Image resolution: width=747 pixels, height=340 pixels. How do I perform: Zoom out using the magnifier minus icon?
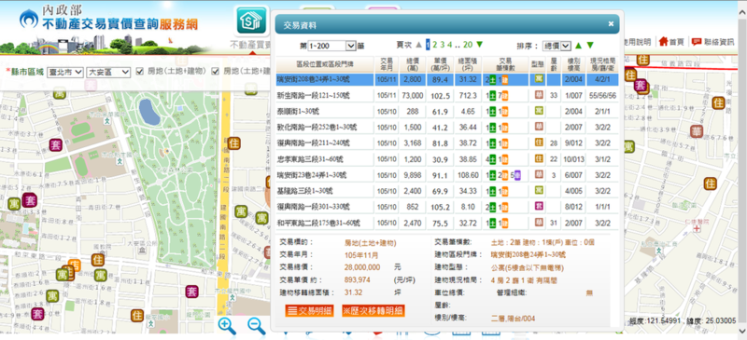coord(256,326)
